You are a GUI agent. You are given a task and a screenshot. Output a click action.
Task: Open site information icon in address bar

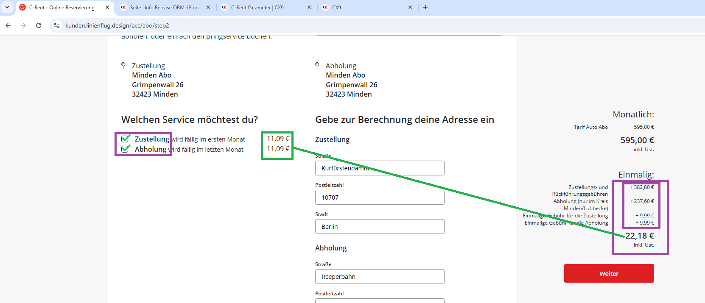point(57,25)
